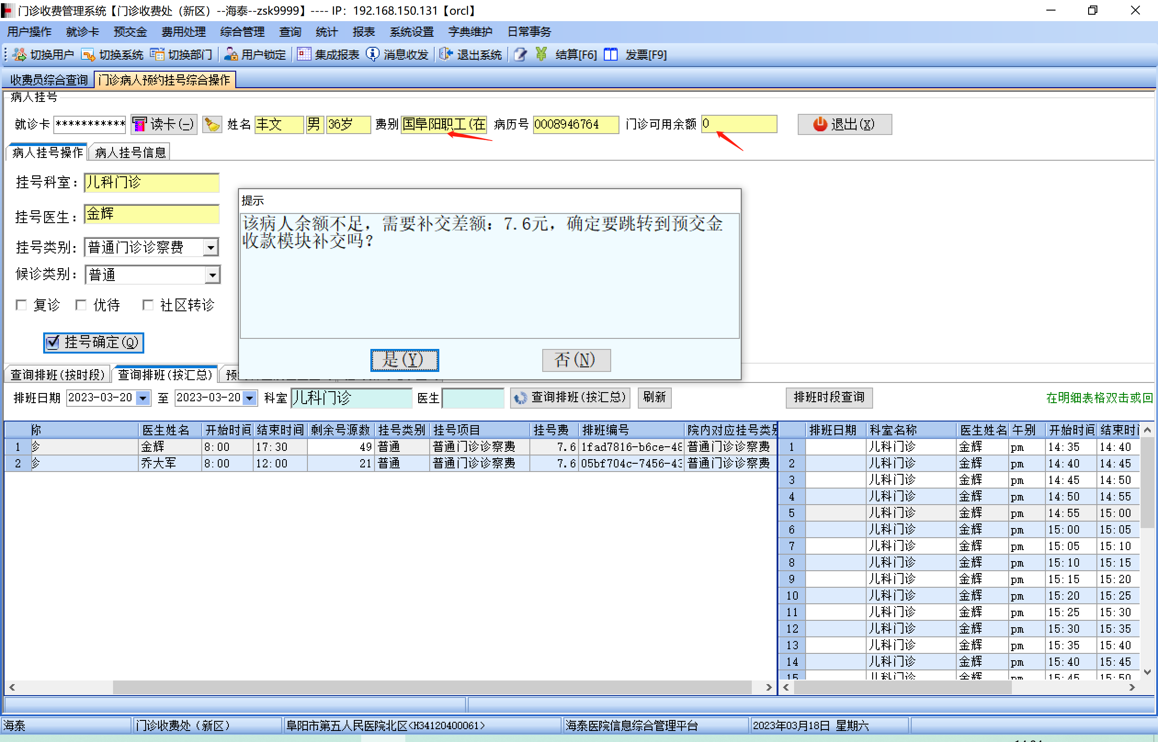Click the 退出系统 toolbar icon
The image size is (1158, 742).
click(x=446, y=55)
